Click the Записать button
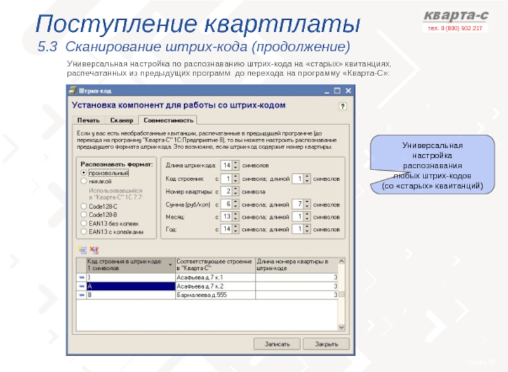Screen dimensions: 508x372 (x=277, y=344)
